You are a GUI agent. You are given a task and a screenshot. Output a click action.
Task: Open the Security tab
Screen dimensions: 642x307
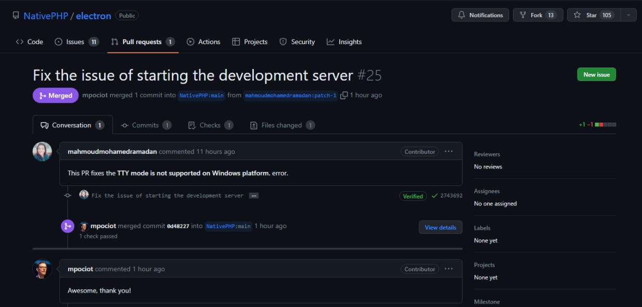click(297, 42)
